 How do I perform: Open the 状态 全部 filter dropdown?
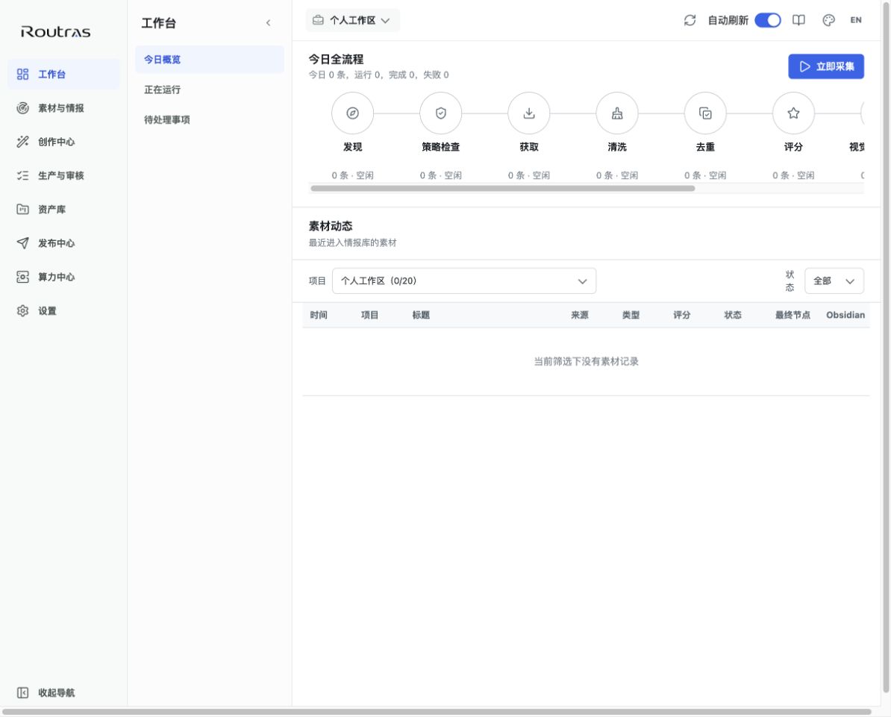tap(834, 281)
